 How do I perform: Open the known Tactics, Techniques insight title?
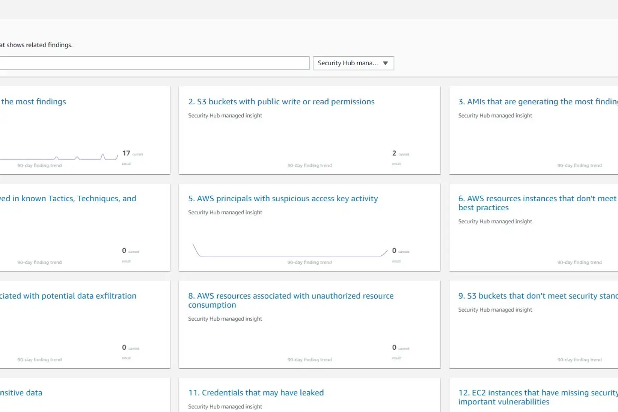(68, 199)
